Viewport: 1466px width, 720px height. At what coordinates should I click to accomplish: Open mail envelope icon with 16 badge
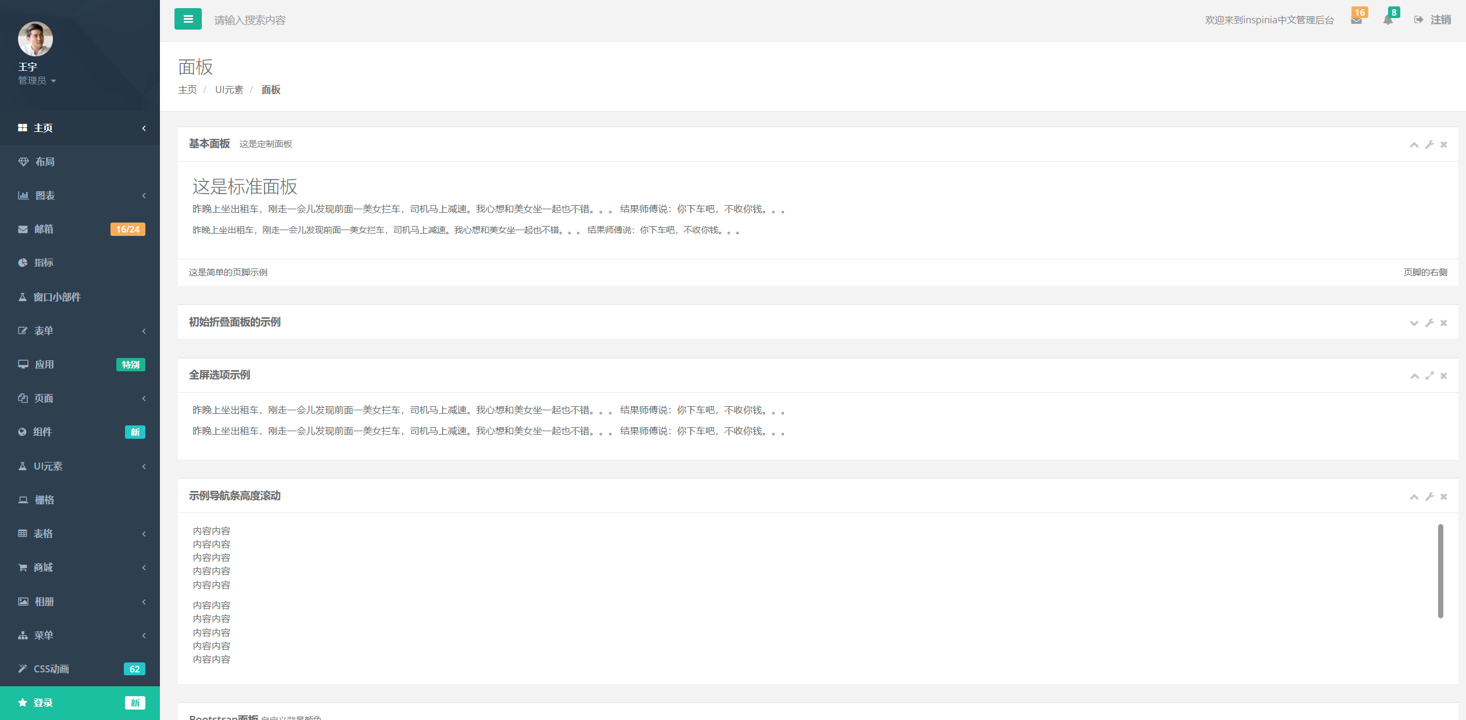1357,20
